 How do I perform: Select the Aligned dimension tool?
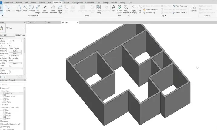(x=7, y=8)
